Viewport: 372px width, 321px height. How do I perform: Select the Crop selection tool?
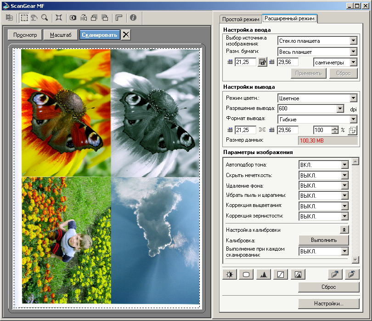[24, 17]
